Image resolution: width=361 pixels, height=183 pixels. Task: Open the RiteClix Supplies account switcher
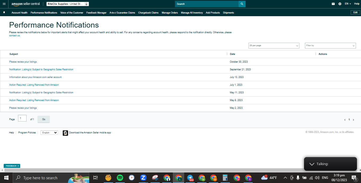pyautogui.click(x=68, y=4)
